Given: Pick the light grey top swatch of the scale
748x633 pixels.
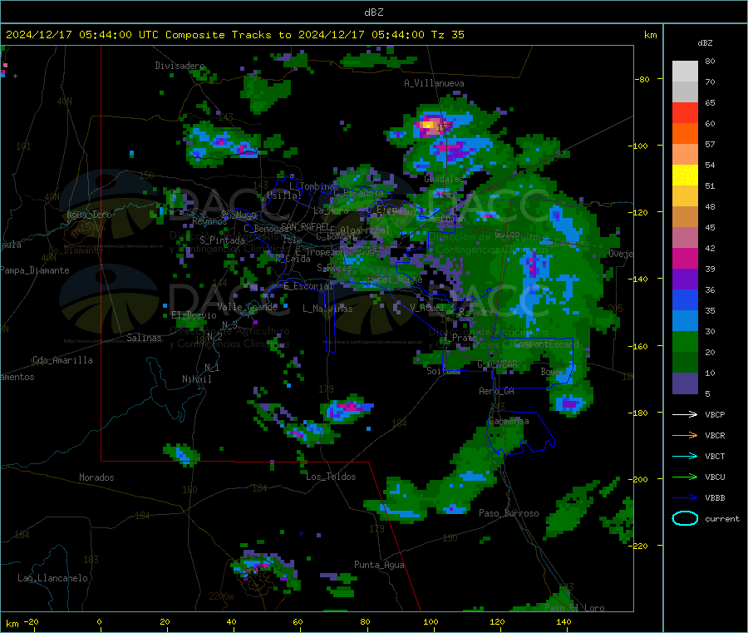Looking at the screenshot, I should click(685, 72).
